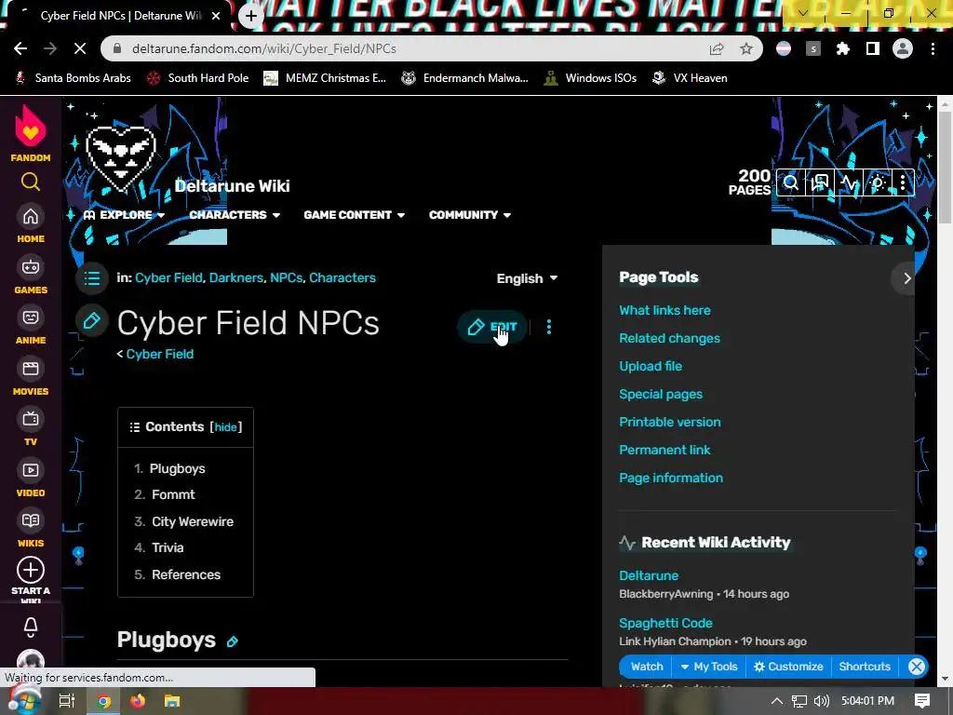
Task: Click the wiki header search icon
Action: 791,182
